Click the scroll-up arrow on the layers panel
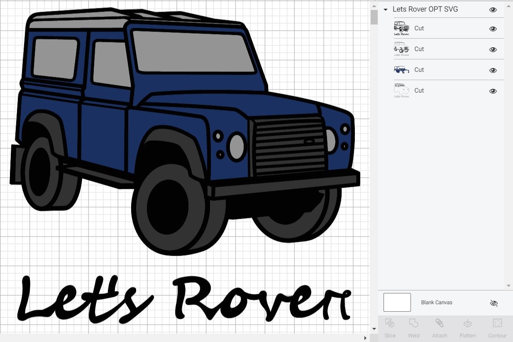The height and width of the screenshot is (342, 513). pyautogui.click(x=508, y=6)
